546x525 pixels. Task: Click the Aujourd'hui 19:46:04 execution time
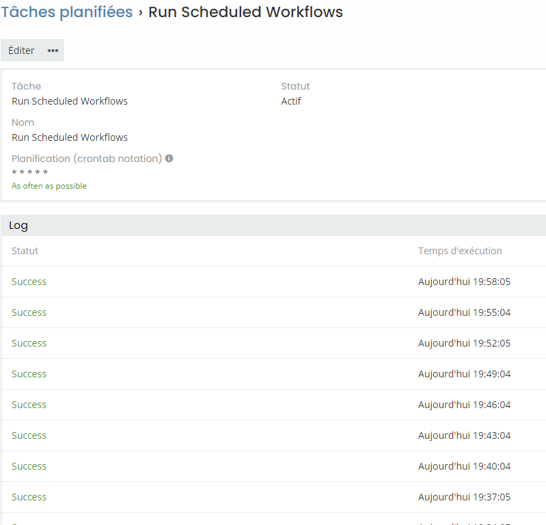click(x=464, y=405)
